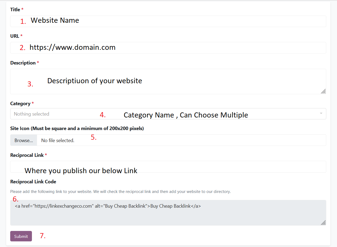Viewport: 337px width, 247px height.
Task: Click the Browse... file button
Action: coord(24,140)
